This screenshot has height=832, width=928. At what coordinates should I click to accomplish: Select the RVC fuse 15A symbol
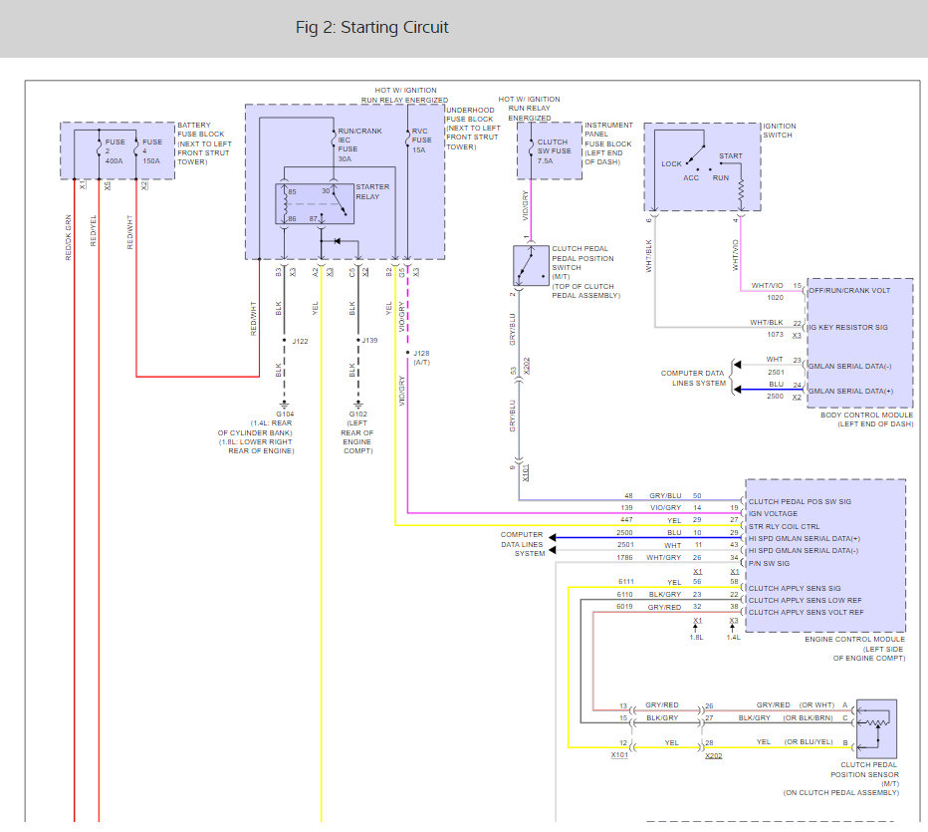408,139
